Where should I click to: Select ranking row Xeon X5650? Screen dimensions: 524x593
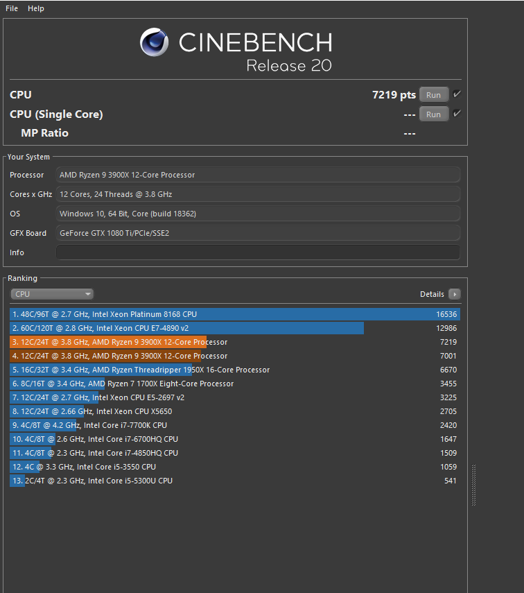[x=235, y=411]
